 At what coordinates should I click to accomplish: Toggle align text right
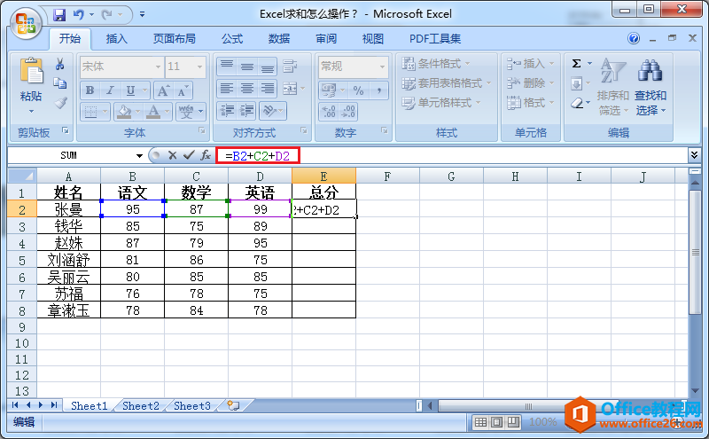(268, 89)
